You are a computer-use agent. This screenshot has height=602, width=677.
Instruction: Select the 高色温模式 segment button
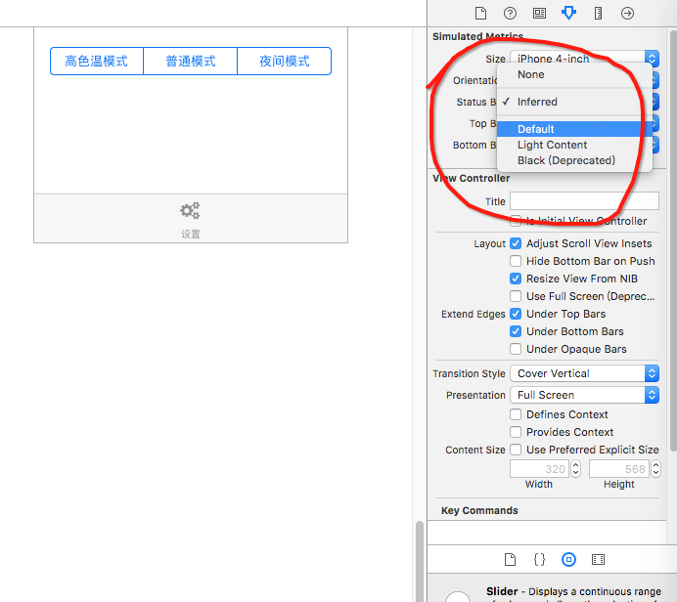(96, 61)
